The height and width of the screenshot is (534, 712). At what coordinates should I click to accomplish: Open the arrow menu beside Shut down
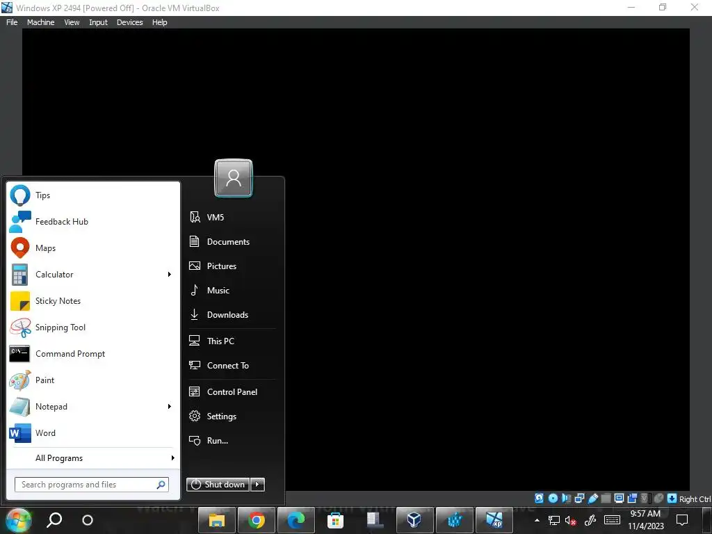(x=257, y=485)
